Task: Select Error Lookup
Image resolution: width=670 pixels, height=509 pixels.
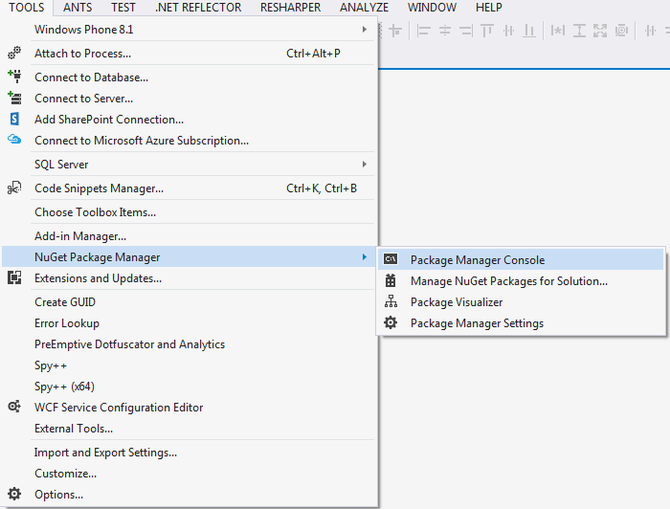Action: click(x=189, y=322)
